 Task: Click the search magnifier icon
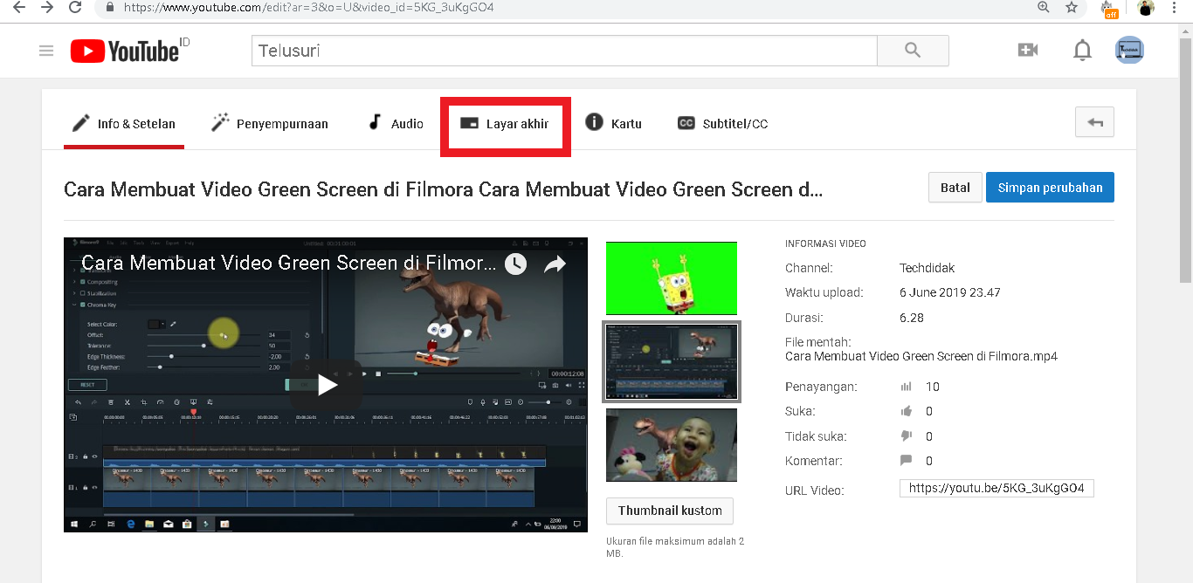pyautogui.click(x=912, y=51)
